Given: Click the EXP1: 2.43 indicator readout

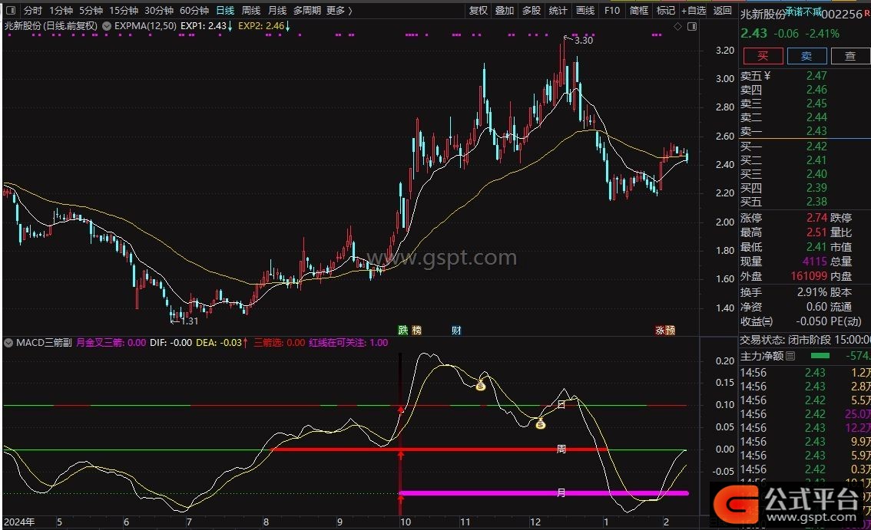Looking at the screenshot, I should pyautogui.click(x=206, y=26).
